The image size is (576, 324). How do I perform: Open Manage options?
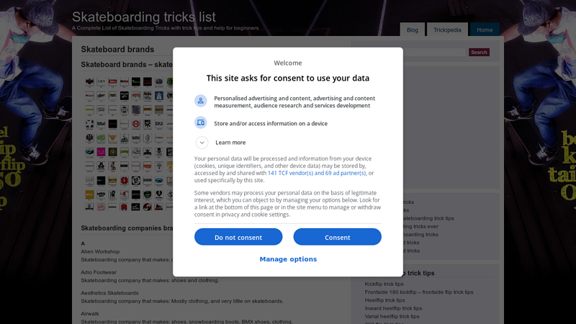pyautogui.click(x=288, y=259)
